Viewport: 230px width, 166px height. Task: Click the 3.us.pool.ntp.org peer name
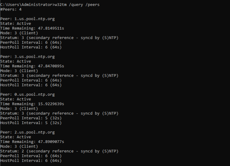[x=34, y=57]
